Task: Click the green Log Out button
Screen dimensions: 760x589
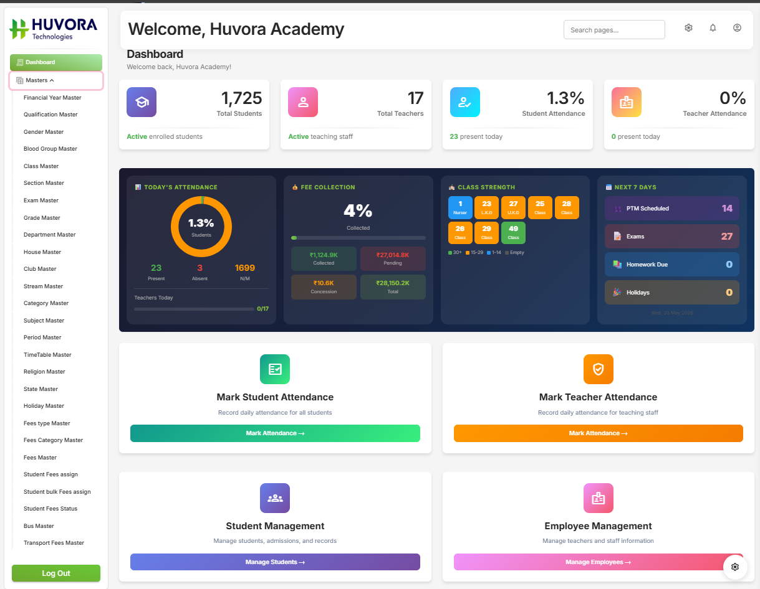Action: [x=56, y=573]
